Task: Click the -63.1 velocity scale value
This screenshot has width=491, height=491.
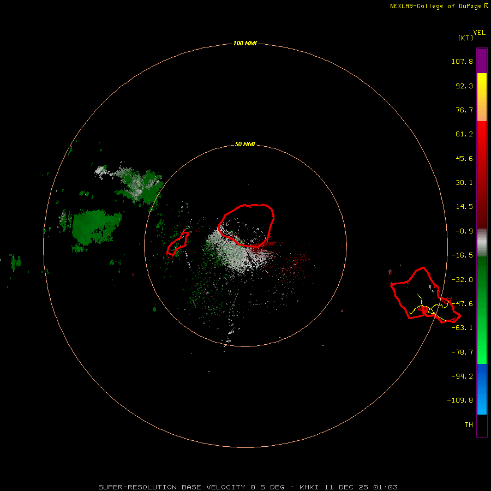Action: (462, 328)
